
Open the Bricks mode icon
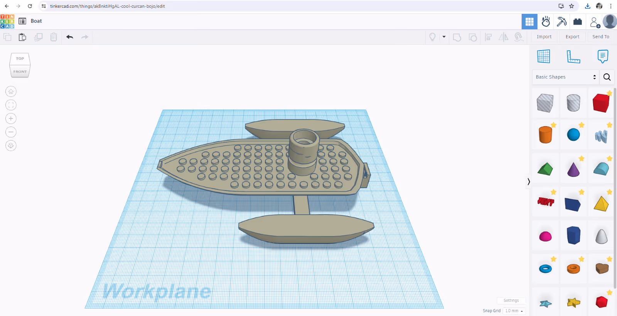tap(578, 22)
